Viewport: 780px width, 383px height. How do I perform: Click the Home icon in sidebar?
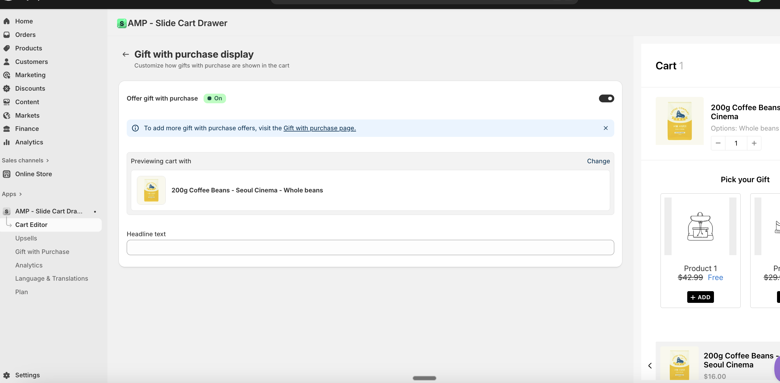click(x=7, y=21)
